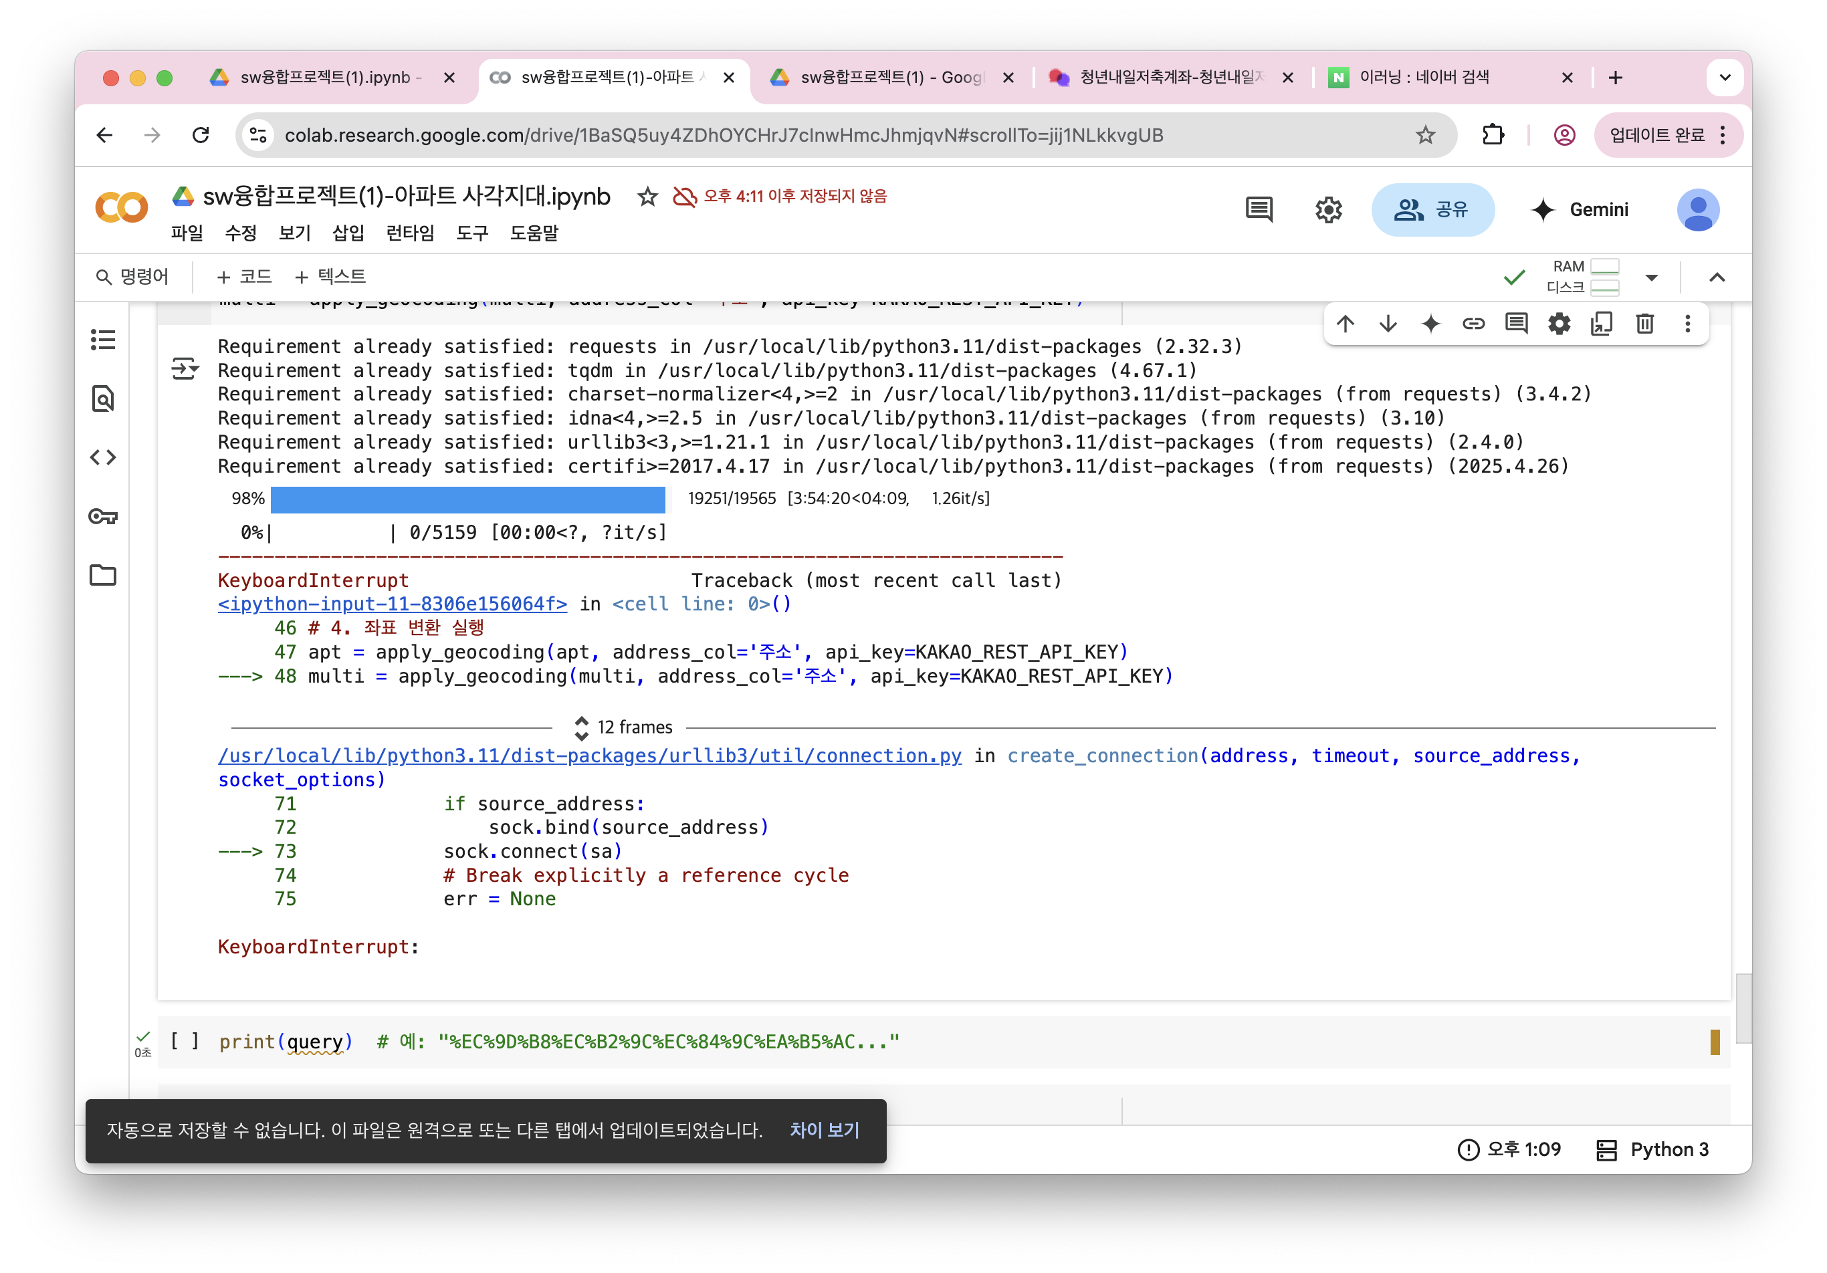Open the 런타임 menu

410,233
